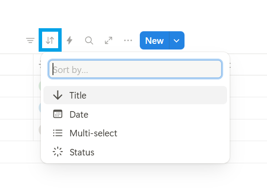Click the search magnifier icon
Screen dimensions: 267x188
click(89, 41)
